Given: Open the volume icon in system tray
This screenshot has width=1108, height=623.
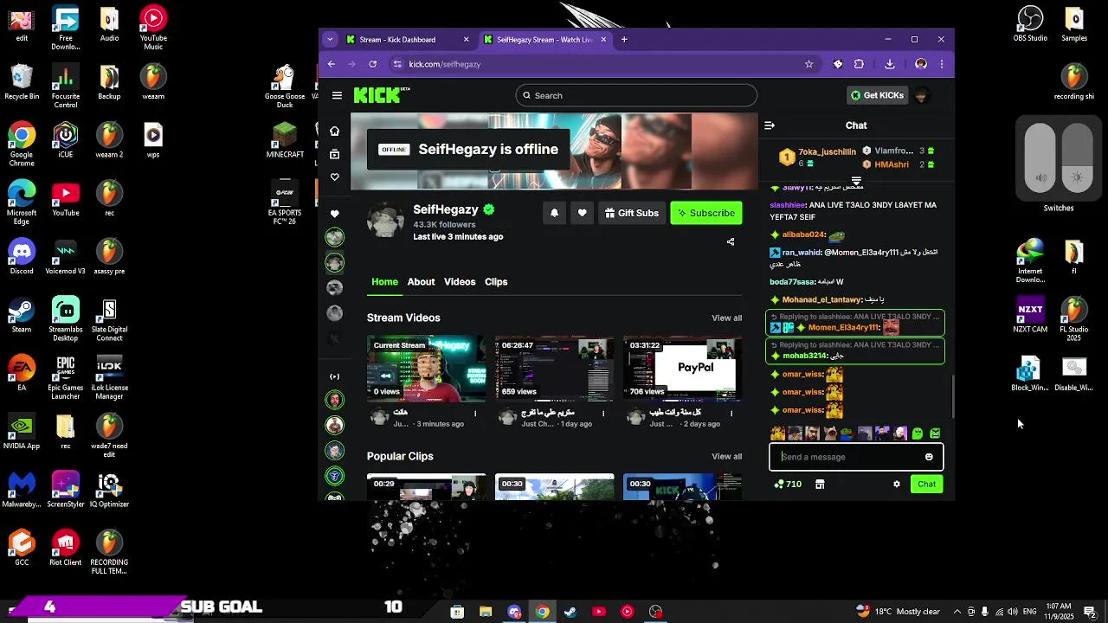Looking at the screenshot, I should tap(1013, 612).
